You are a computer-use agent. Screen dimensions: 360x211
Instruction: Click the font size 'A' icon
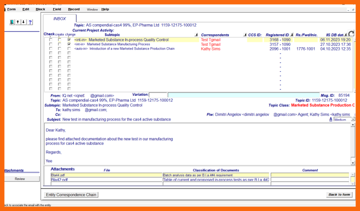[x=330, y=120]
